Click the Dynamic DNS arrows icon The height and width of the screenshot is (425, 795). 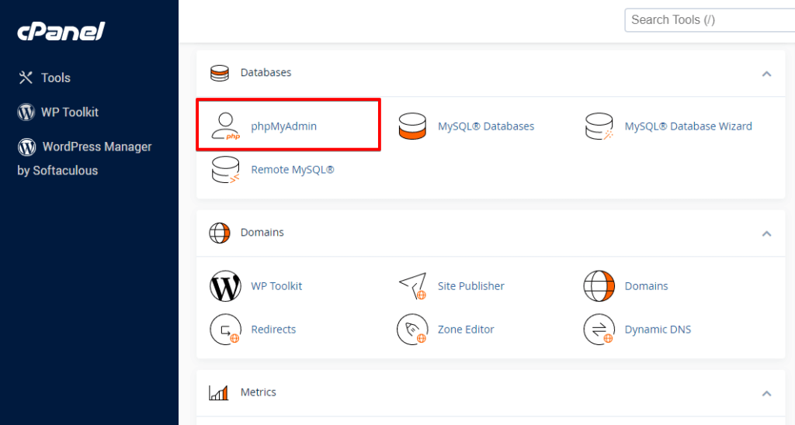tap(599, 330)
